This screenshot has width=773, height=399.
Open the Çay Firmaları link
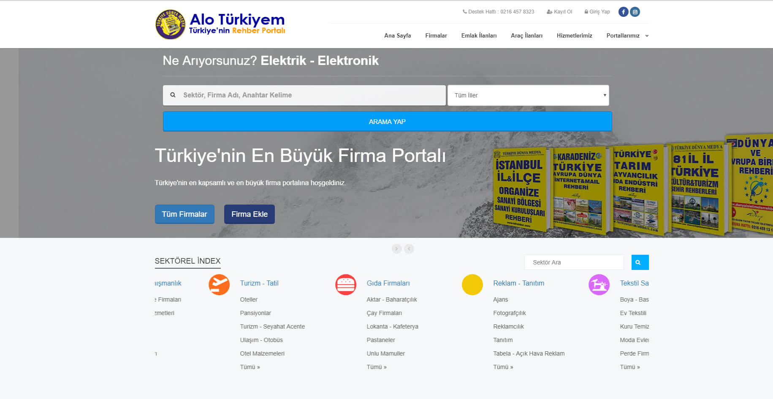pyautogui.click(x=384, y=313)
